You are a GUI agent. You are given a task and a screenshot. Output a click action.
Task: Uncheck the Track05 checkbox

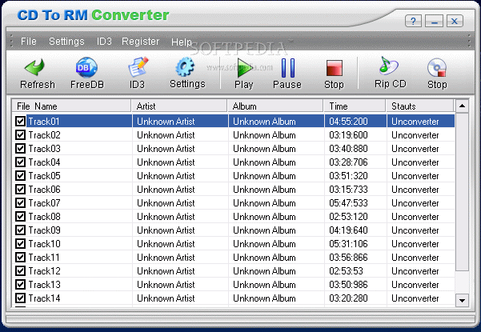(20, 176)
